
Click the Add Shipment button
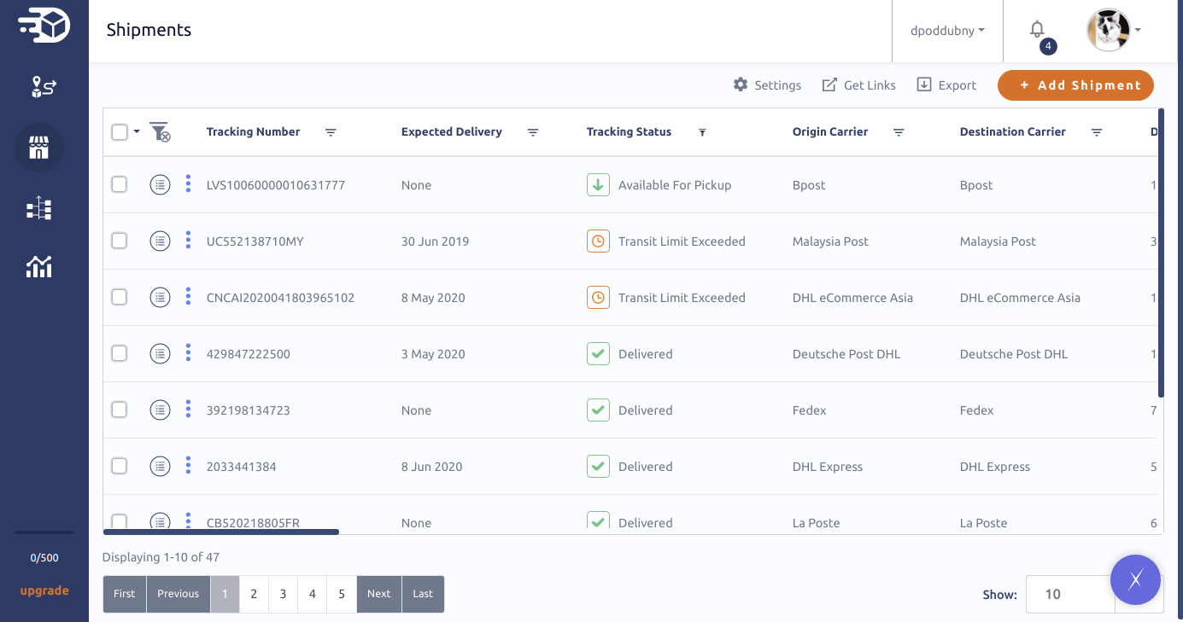click(1075, 85)
